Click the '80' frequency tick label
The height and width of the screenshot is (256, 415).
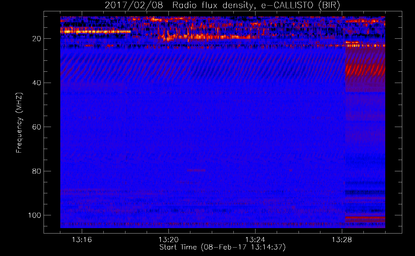tap(37, 171)
